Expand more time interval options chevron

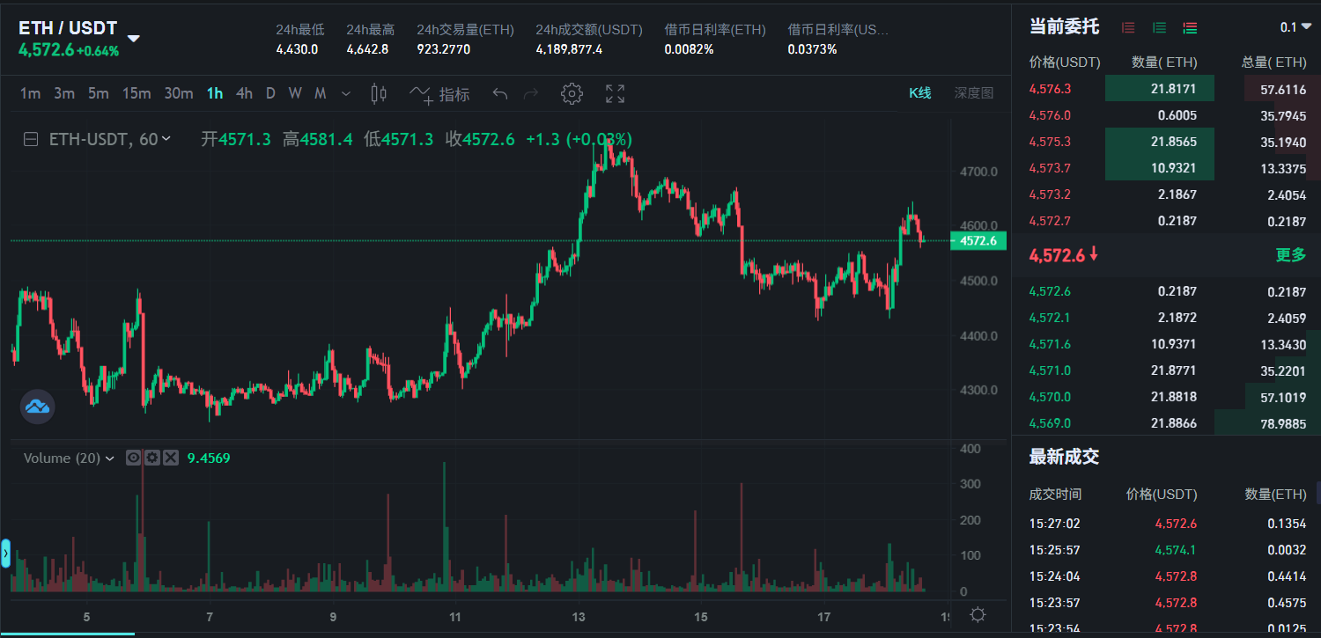click(345, 94)
